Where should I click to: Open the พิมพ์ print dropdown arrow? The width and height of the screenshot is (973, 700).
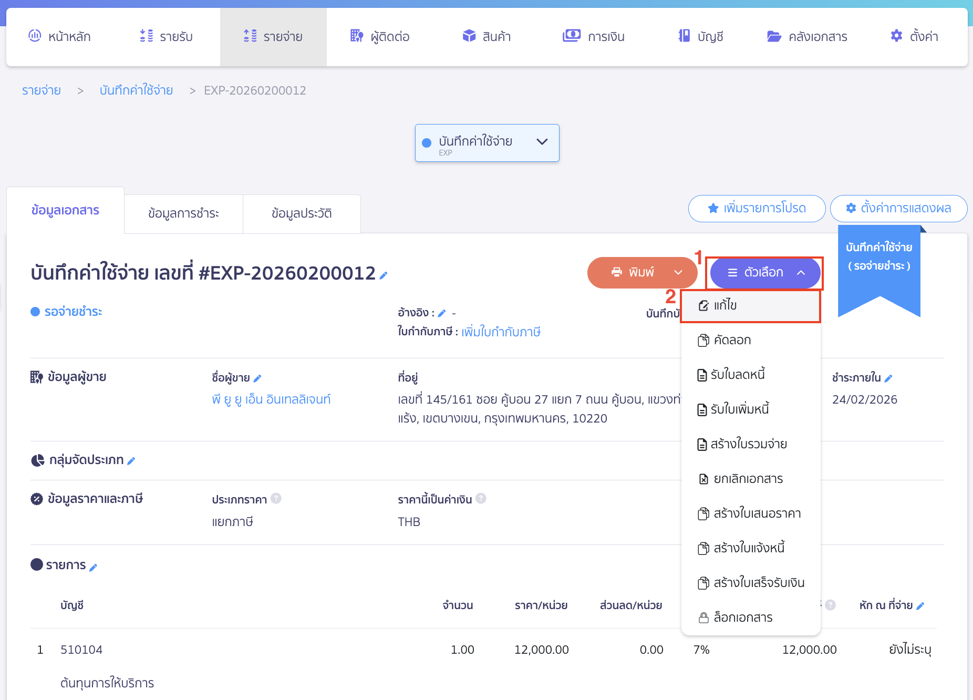coord(678,272)
